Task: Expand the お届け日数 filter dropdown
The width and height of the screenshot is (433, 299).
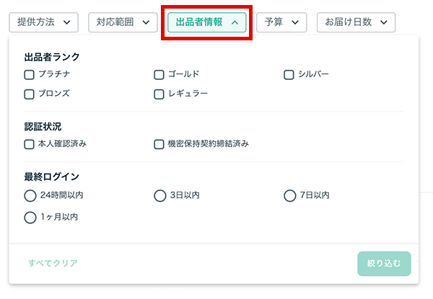Action: click(356, 22)
